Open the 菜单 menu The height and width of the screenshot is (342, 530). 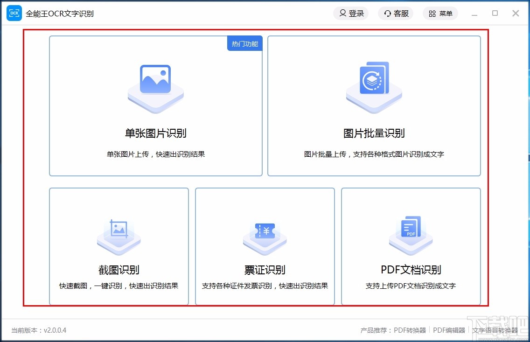coord(440,13)
